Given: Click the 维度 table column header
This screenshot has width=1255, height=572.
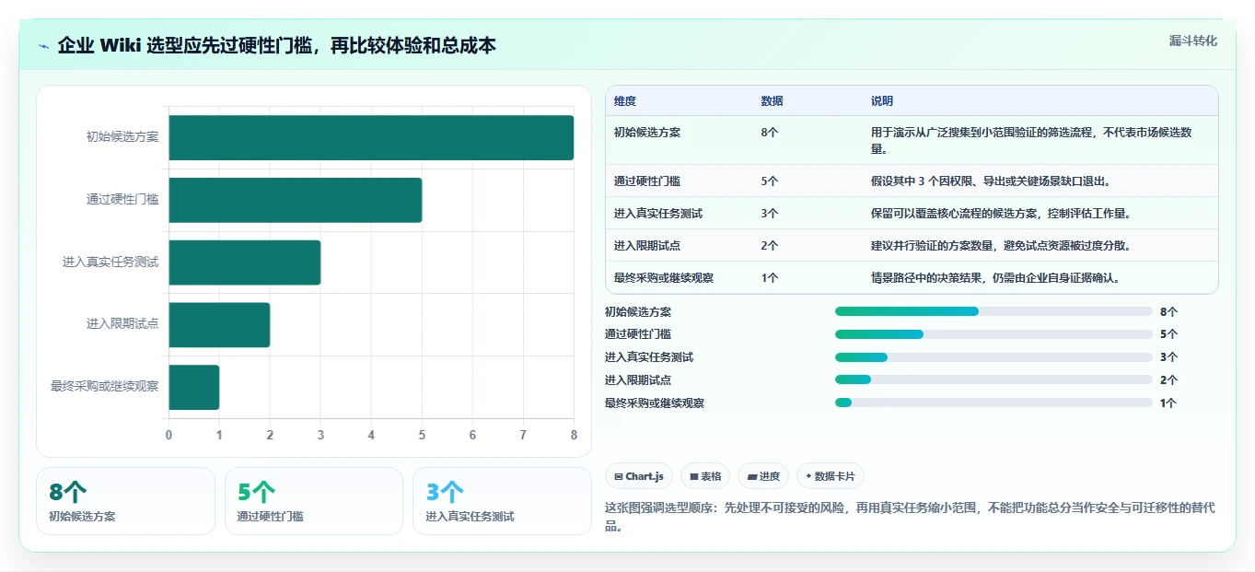Looking at the screenshot, I should tap(625, 101).
